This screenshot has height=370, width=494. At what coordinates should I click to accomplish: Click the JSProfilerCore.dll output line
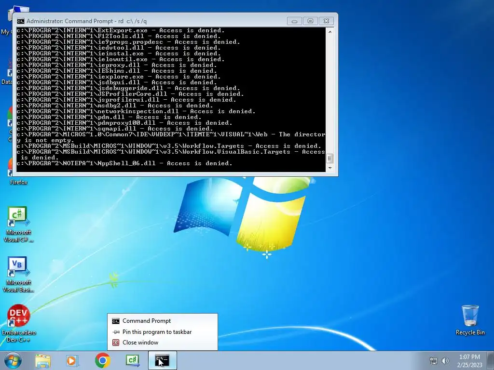(130, 94)
